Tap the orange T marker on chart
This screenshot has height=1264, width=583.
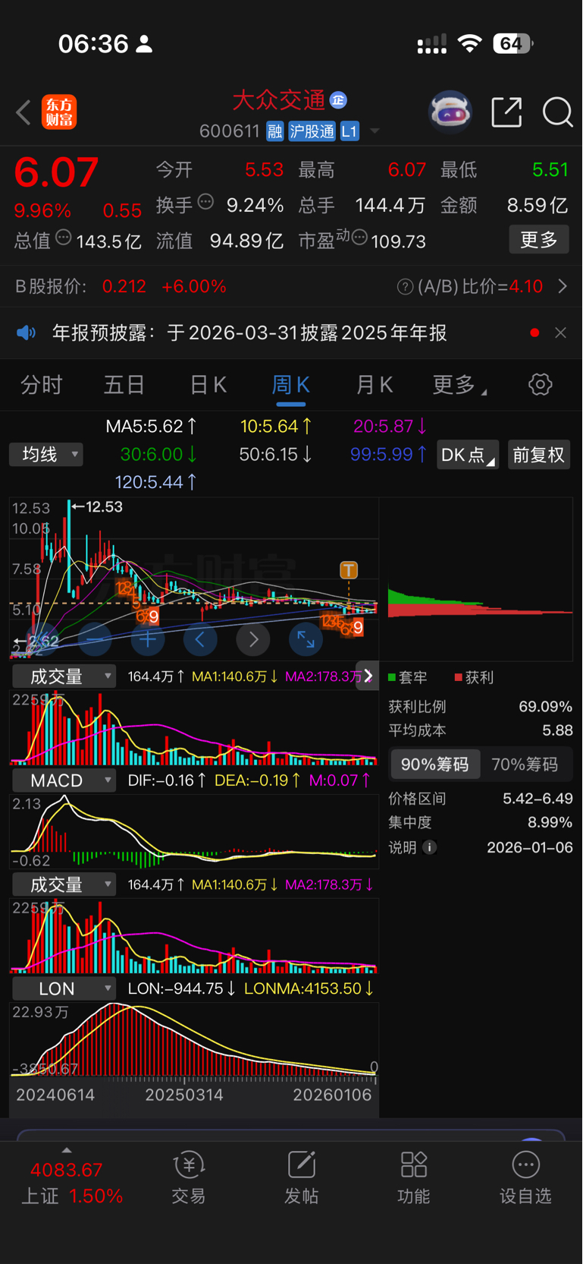coord(349,570)
